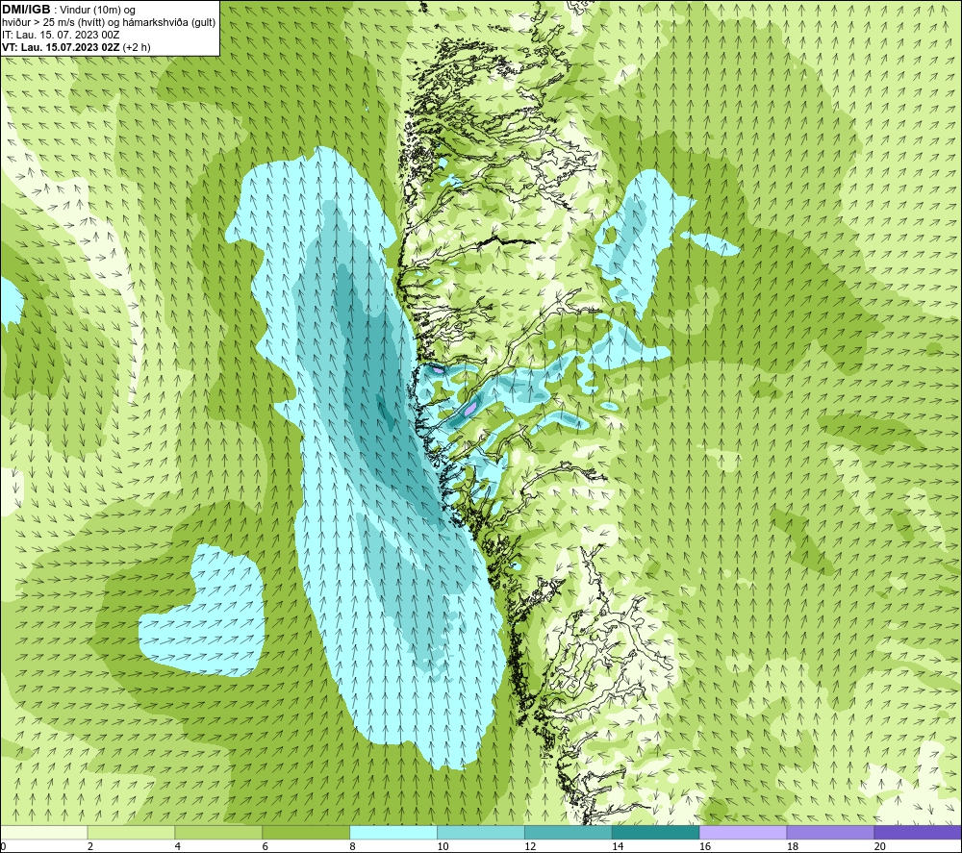Click the '20' scale label

[x=880, y=847]
